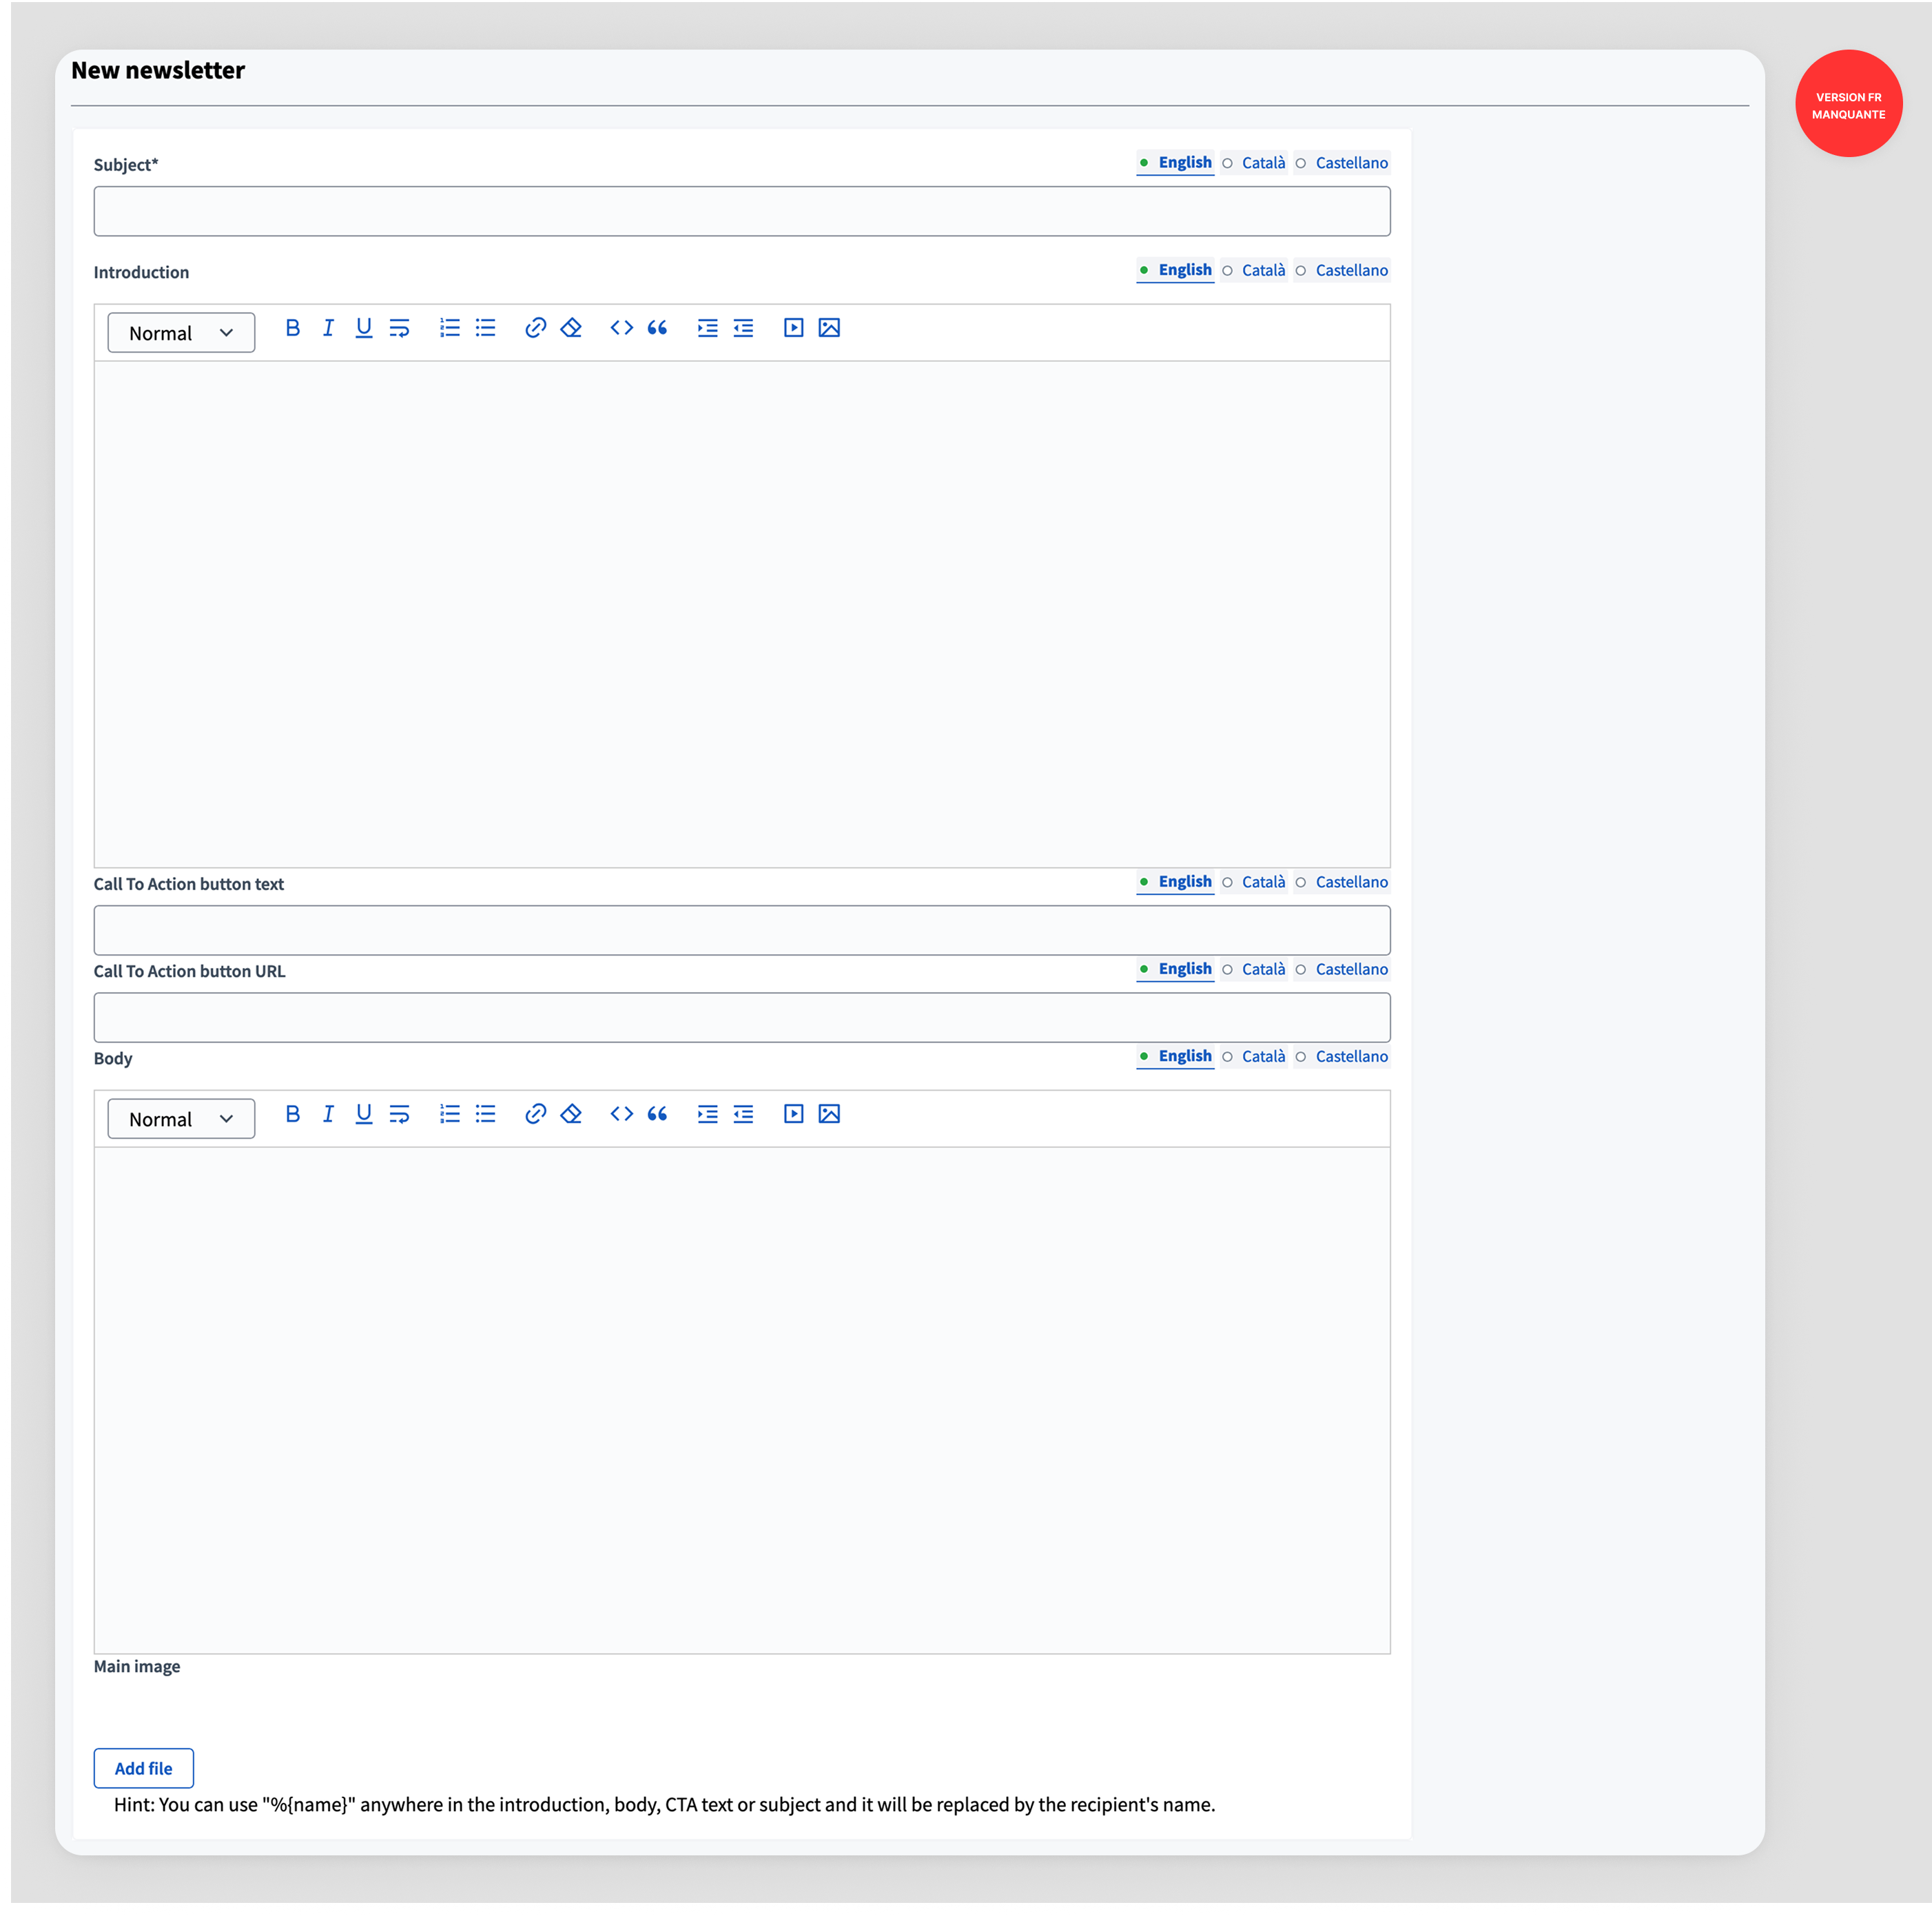Insert ordered list in Body editor
1932x1916 pixels.
point(450,1114)
